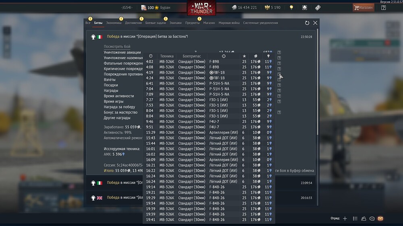Expand the 20:16:33 British victory entry
The width and height of the screenshot is (403, 226).
click(201, 198)
